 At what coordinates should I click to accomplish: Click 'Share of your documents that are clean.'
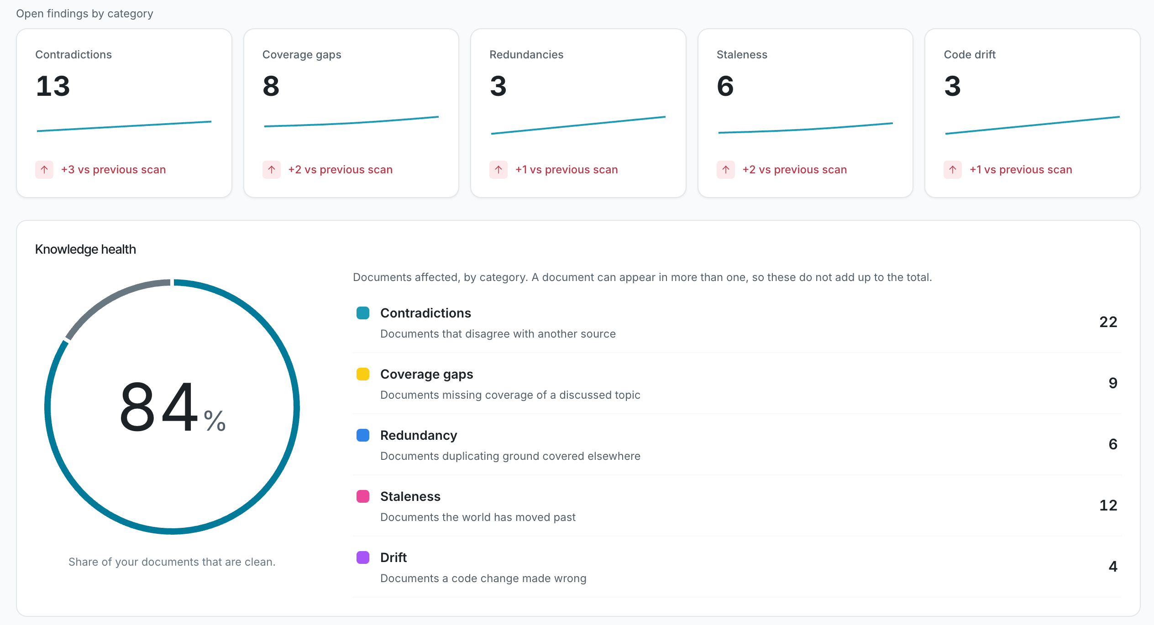pos(172,562)
